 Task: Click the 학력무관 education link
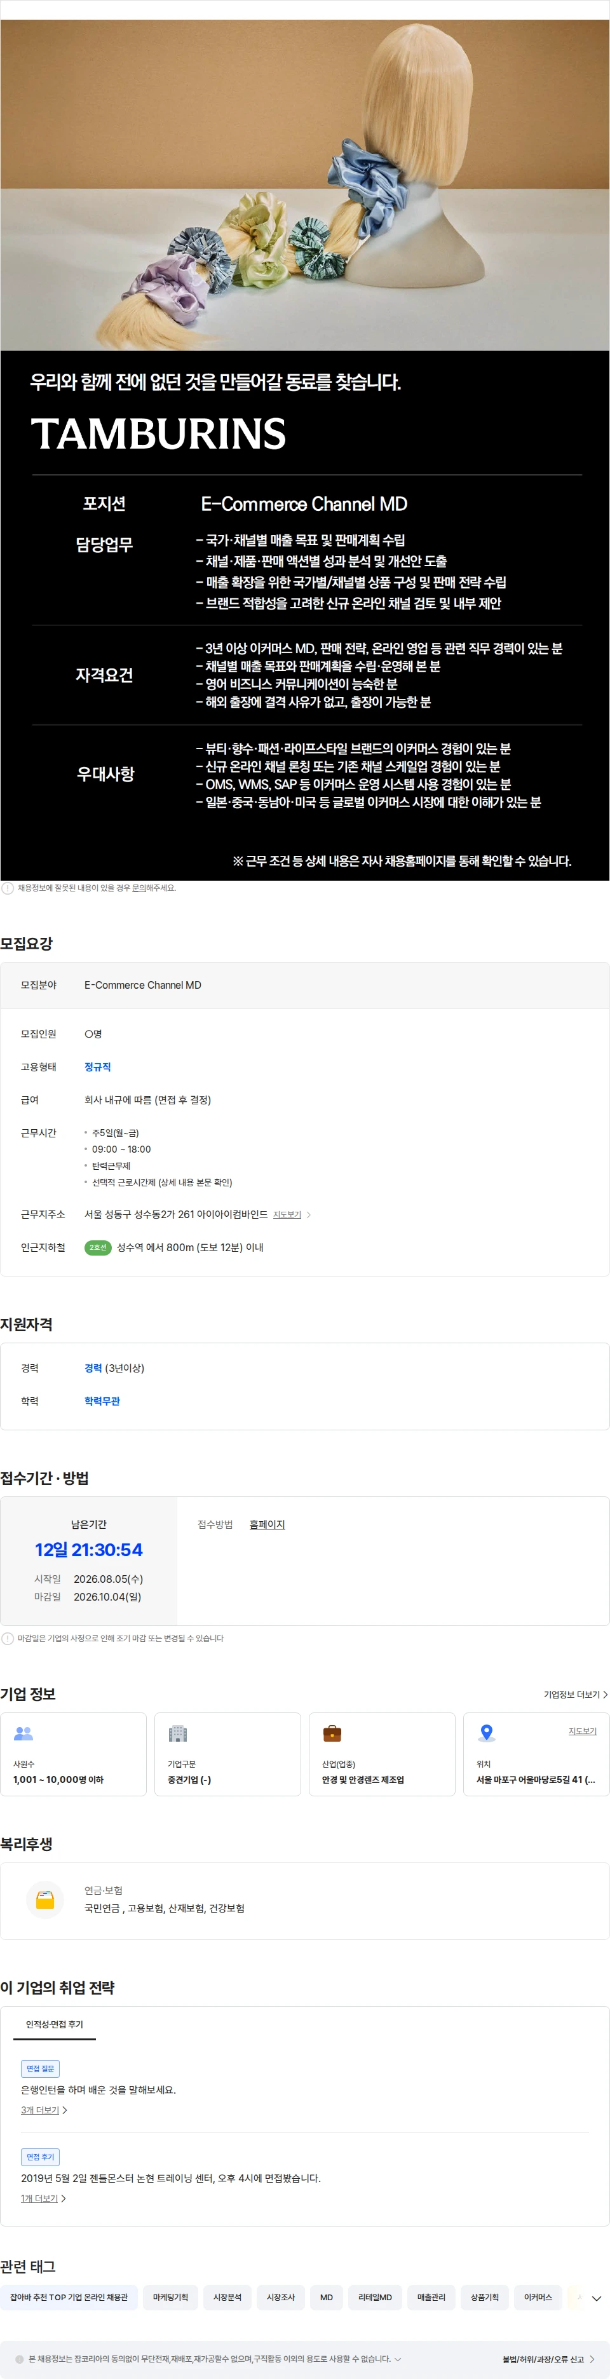(x=102, y=1401)
